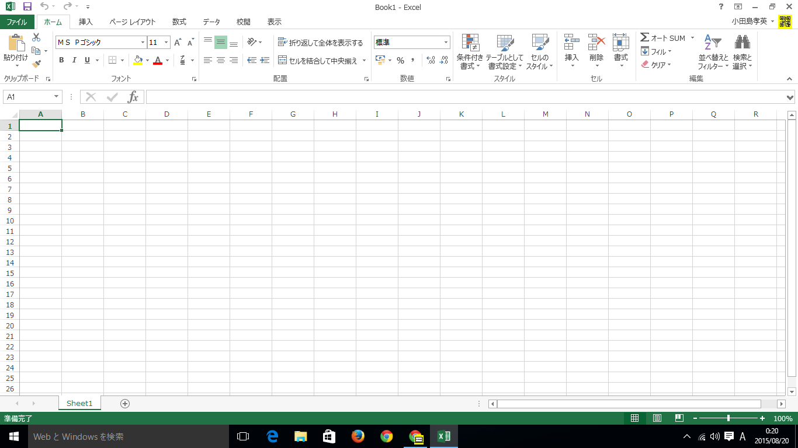Click the increase font size icon
798x448 pixels.
(x=178, y=43)
